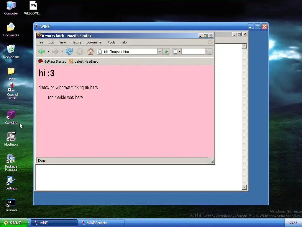The height and width of the screenshot is (227, 302).
Task: Click the search magnifier icon in Firefox
Action: [x=208, y=51]
